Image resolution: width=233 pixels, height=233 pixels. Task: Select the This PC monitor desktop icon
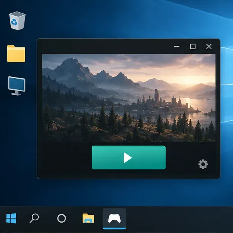(x=17, y=86)
